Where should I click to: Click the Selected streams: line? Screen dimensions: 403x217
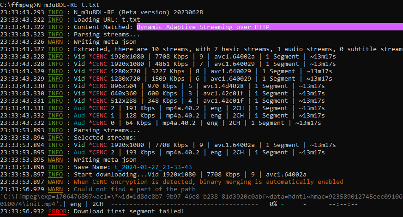pos(105,137)
